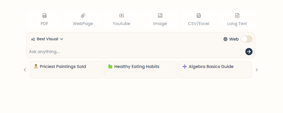Switch to the CSV/Excel tab label
The width and height of the screenshot is (283, 113).
tap(198, 24)
